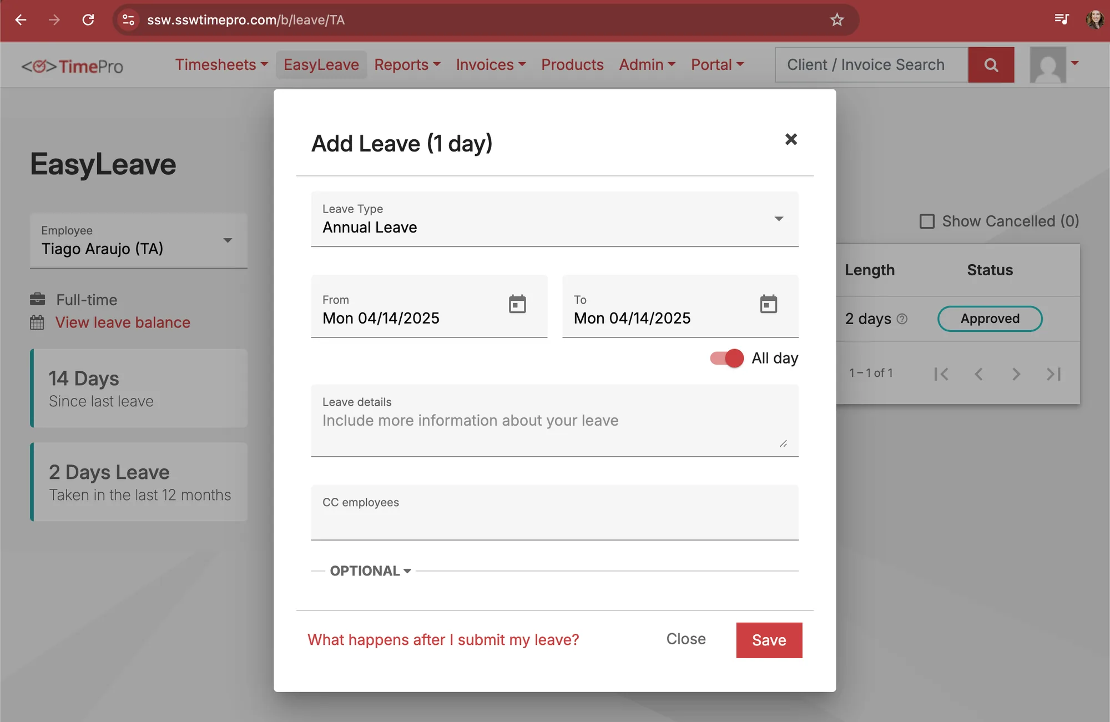Open the Employee selector dropdown

pos(139,241)
